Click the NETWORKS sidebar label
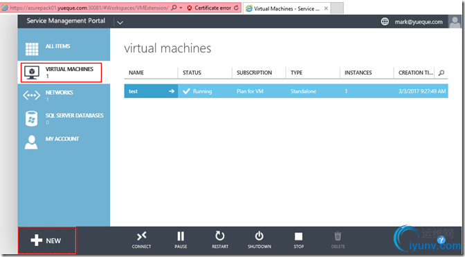The height and width of the screenshot is (257, 465). pos(60,93)
